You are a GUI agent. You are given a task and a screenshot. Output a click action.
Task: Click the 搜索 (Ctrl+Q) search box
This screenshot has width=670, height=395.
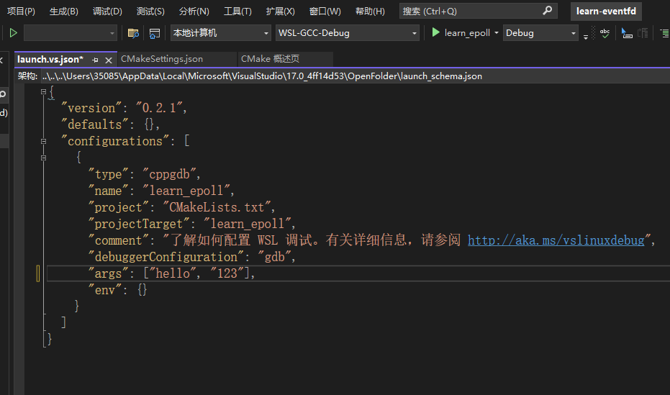coord(478,11)
